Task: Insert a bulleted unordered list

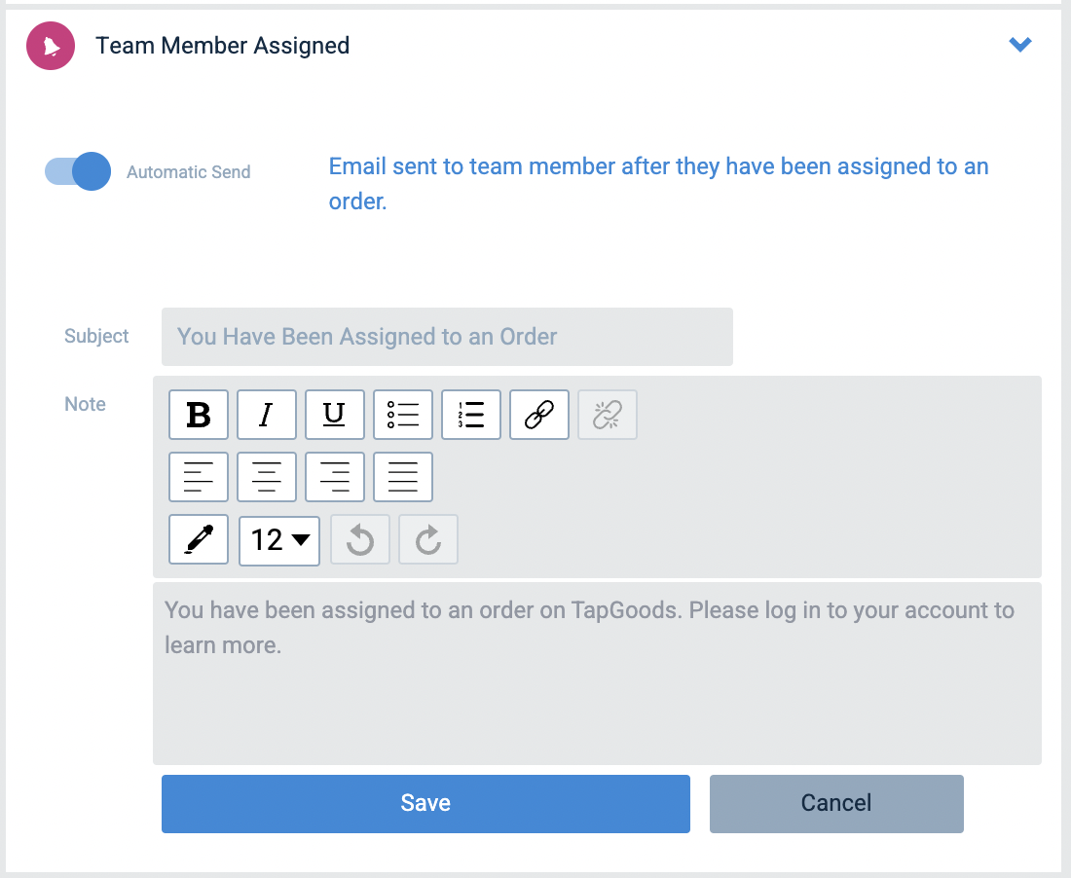Action: point(403,415)
